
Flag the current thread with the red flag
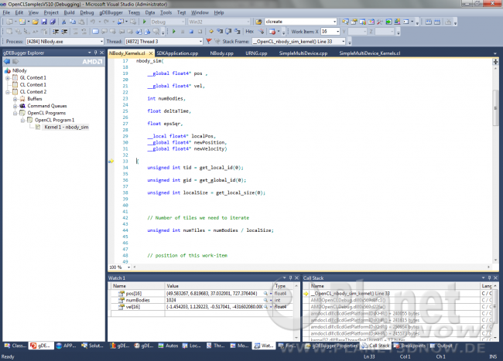point(208,41)
